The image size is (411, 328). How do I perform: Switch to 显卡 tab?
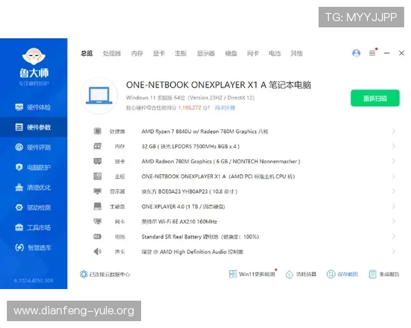159,53
